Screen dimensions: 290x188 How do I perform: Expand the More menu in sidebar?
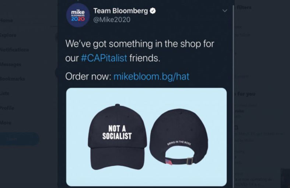click(6, 123)
